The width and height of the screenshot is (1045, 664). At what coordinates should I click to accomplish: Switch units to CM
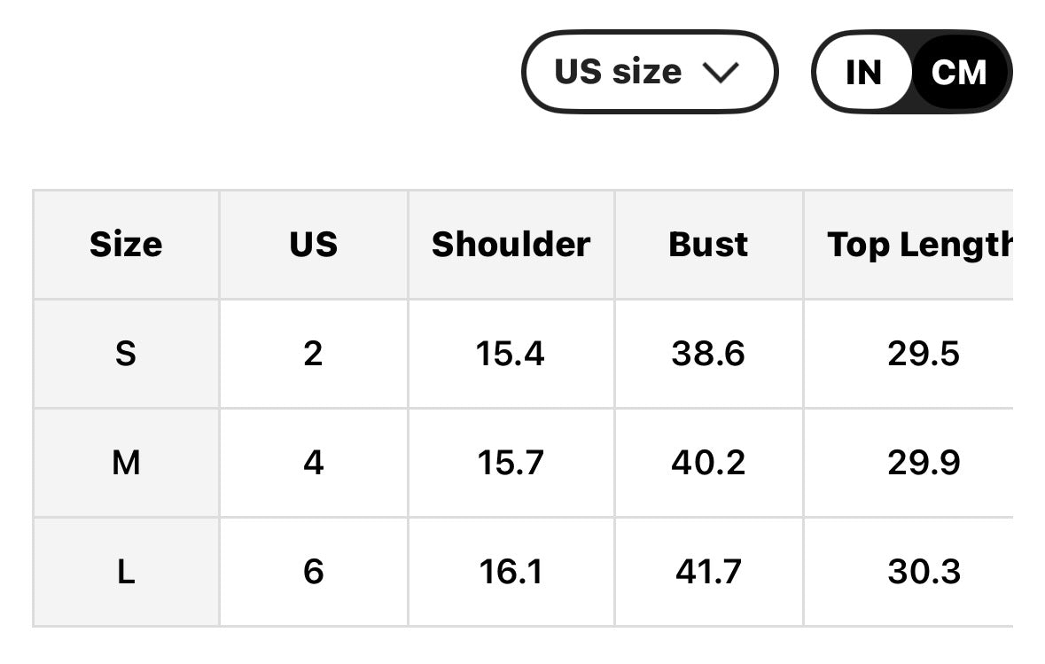tap(959, 73)
